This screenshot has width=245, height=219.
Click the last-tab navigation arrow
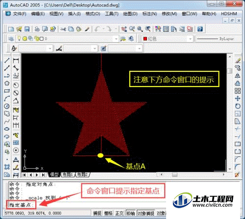point(43,175)
